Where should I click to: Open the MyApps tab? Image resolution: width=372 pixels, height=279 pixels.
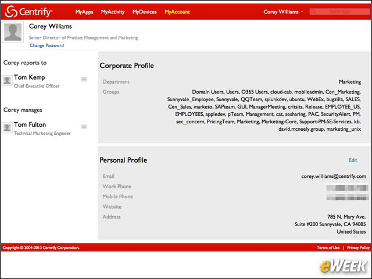click(x=84, y=12)
